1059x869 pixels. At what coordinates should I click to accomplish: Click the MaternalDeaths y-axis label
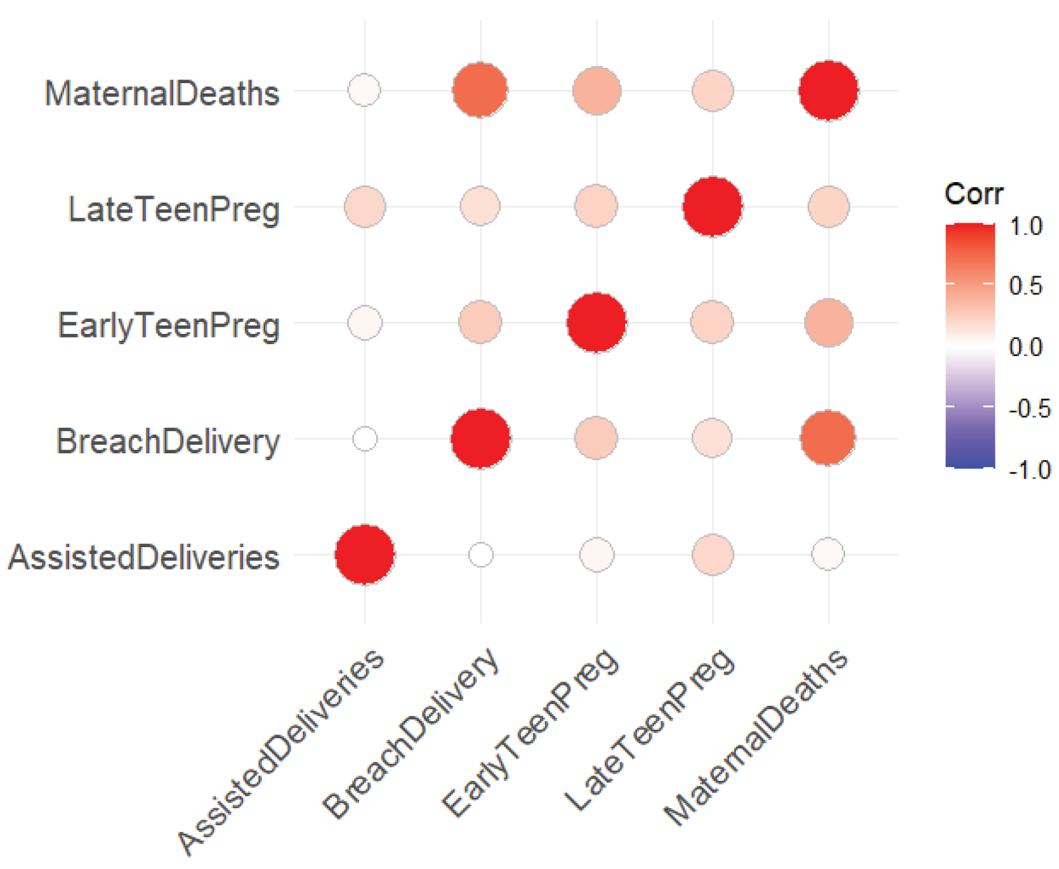(162, 94)
